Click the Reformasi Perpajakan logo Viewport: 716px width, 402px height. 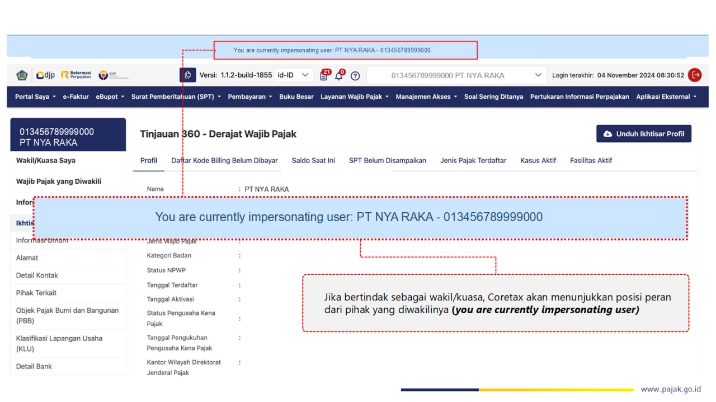coord(77,75)
